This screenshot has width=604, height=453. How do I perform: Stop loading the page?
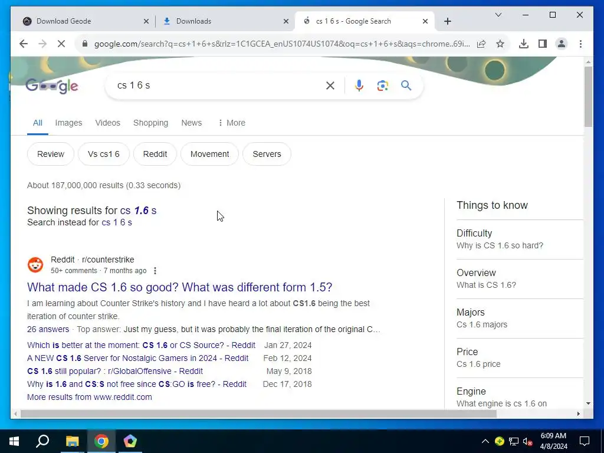click(x=61, y=44)
